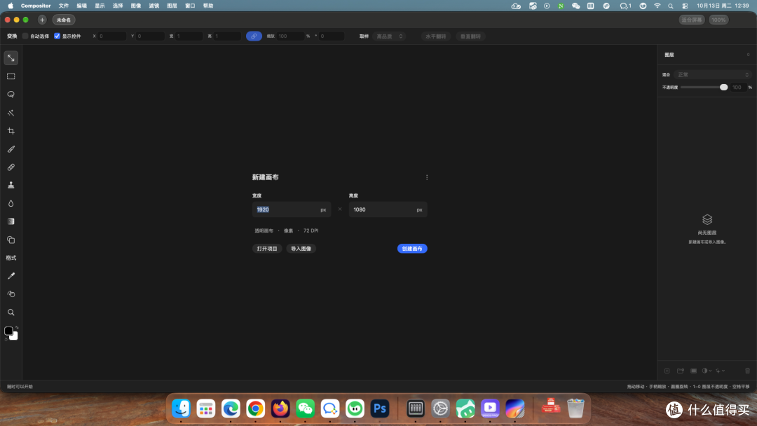Open the 像素 unit option
Viewport: 757px width, 426px height.
tap(288, 231)
